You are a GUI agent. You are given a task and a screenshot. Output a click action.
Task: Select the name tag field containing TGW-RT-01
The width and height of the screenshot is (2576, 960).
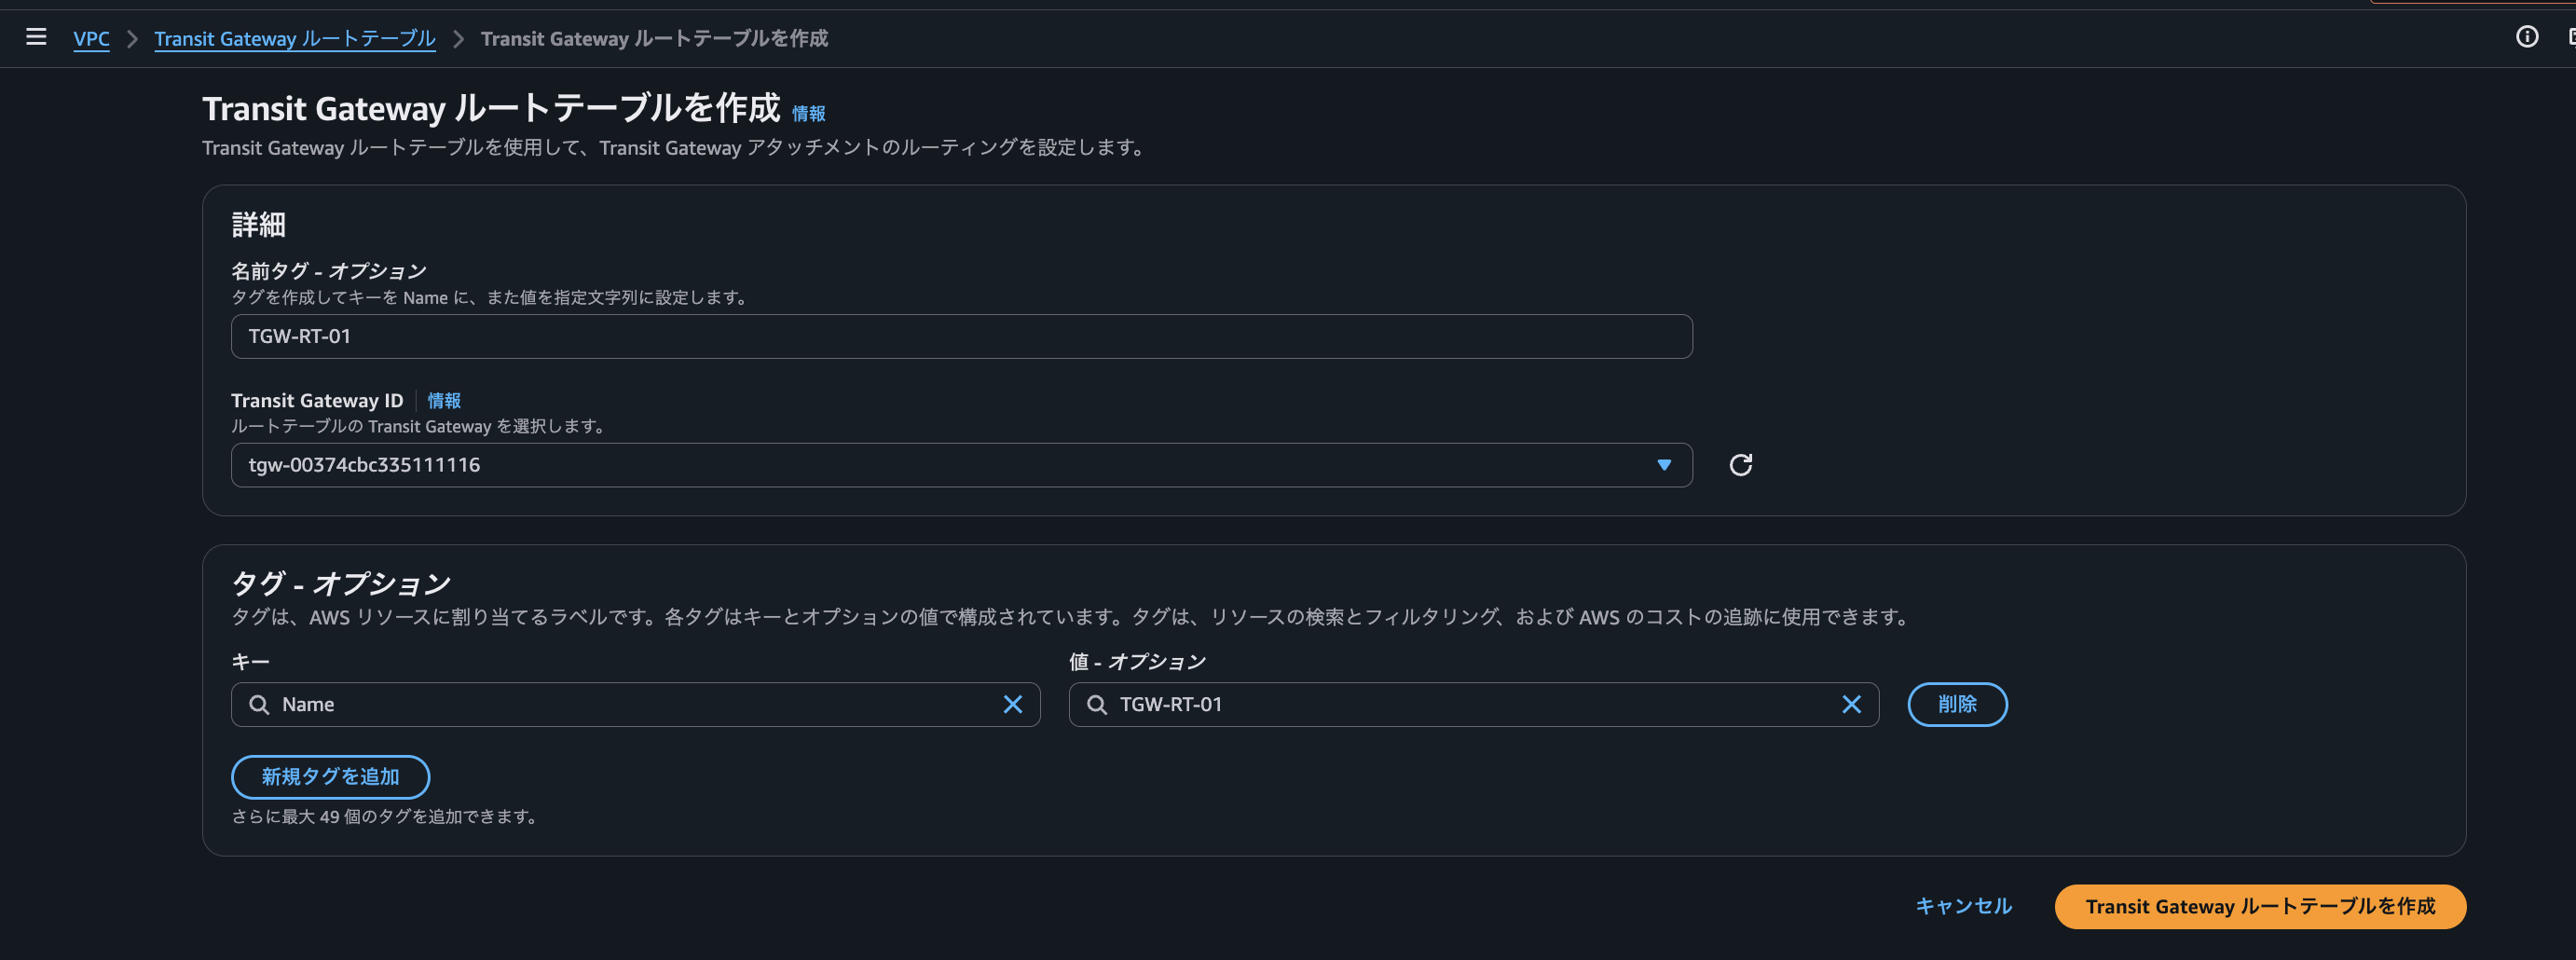pos(960,336)
